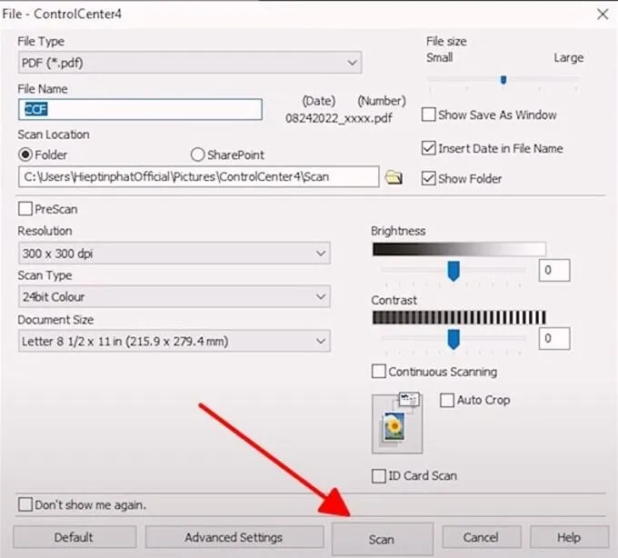Enable Show Save As Window checkbox
The height and width of the screenshot is (558, 618).
(x=428, y=115)
